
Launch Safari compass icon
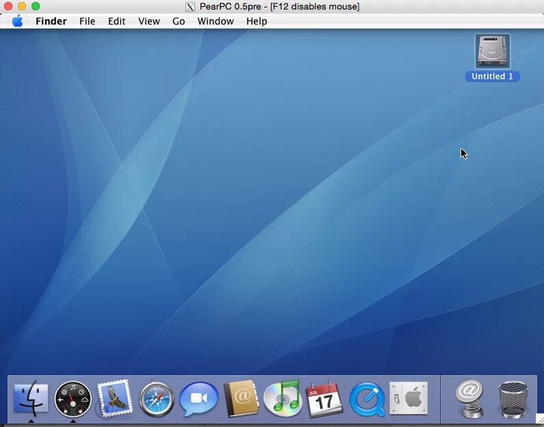pos(157,399)
